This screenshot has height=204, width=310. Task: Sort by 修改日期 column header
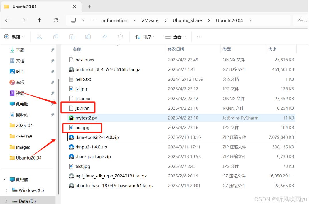[176, 49]
